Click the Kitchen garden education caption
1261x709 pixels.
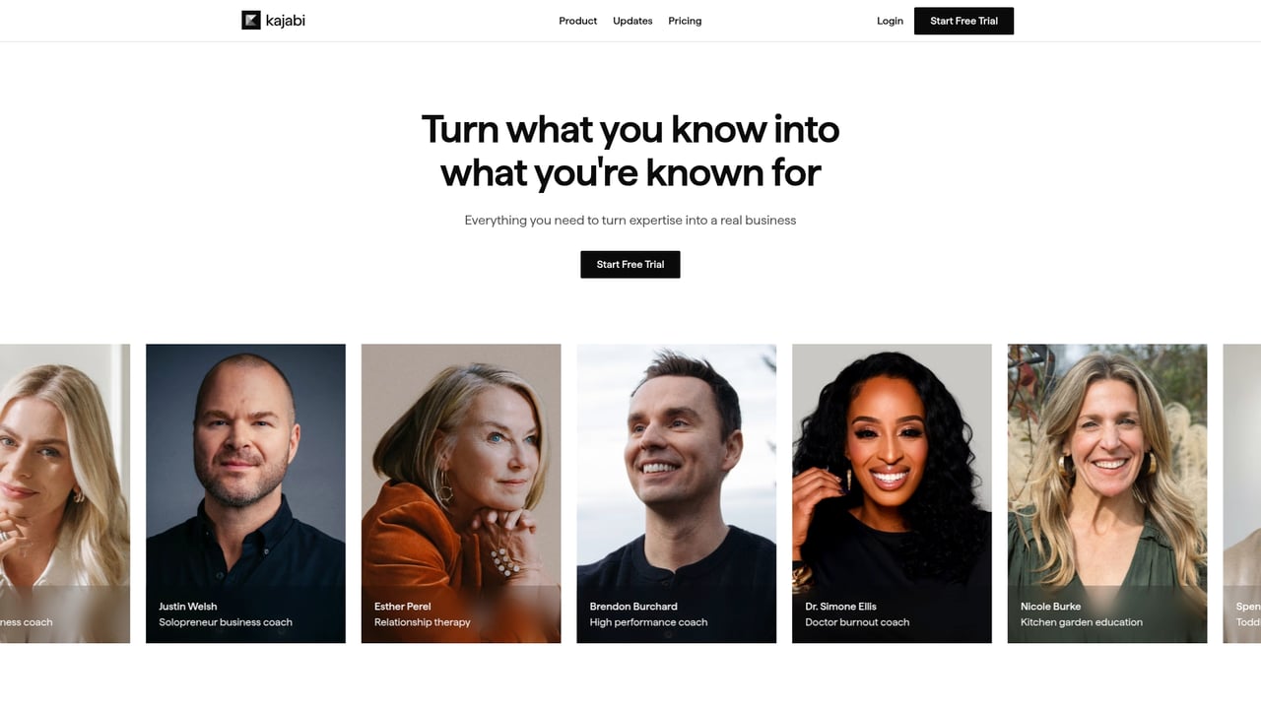[x=1082, y=622]
